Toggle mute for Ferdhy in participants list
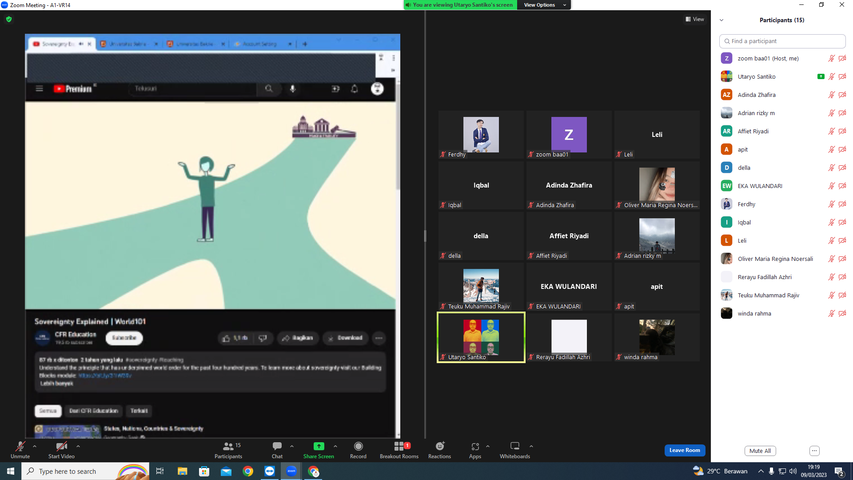 coord(831,204)
